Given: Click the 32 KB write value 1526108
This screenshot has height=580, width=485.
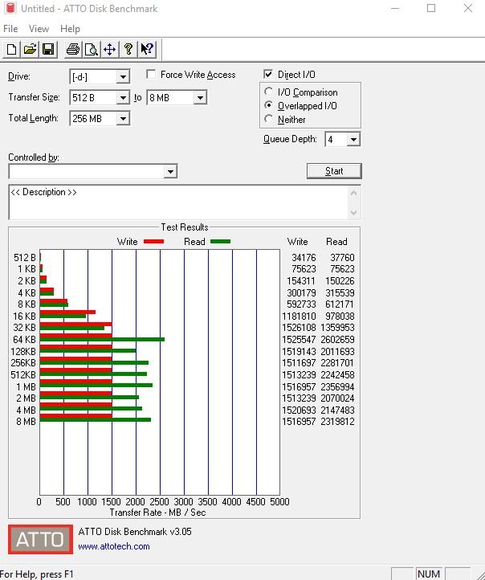Looking at the screenshot, I should tap(299, 328).
